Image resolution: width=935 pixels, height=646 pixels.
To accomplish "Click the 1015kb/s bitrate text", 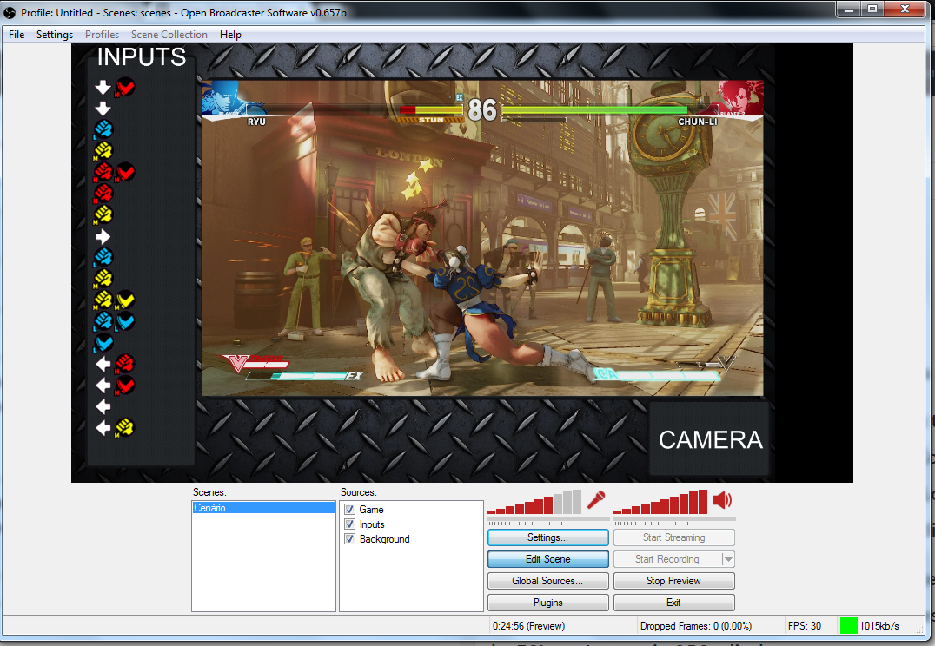I will coord(879,626).
